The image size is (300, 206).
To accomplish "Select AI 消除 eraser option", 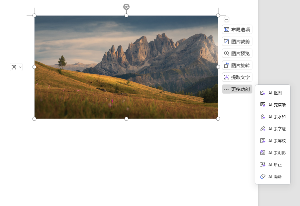I will pyautogui.click(x=272, y=177).
